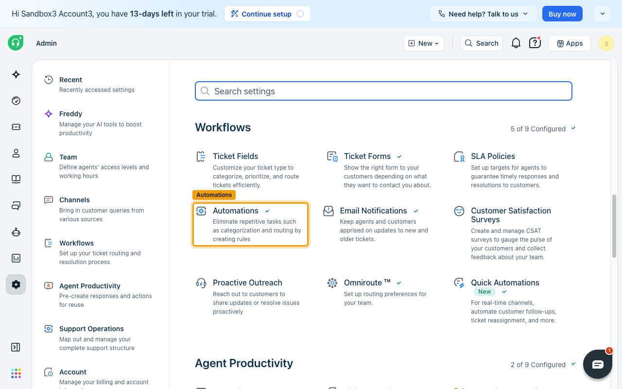This screenshot has height=389, width=622.
Task: Open the Automations settings link
Action: [250, 225]
